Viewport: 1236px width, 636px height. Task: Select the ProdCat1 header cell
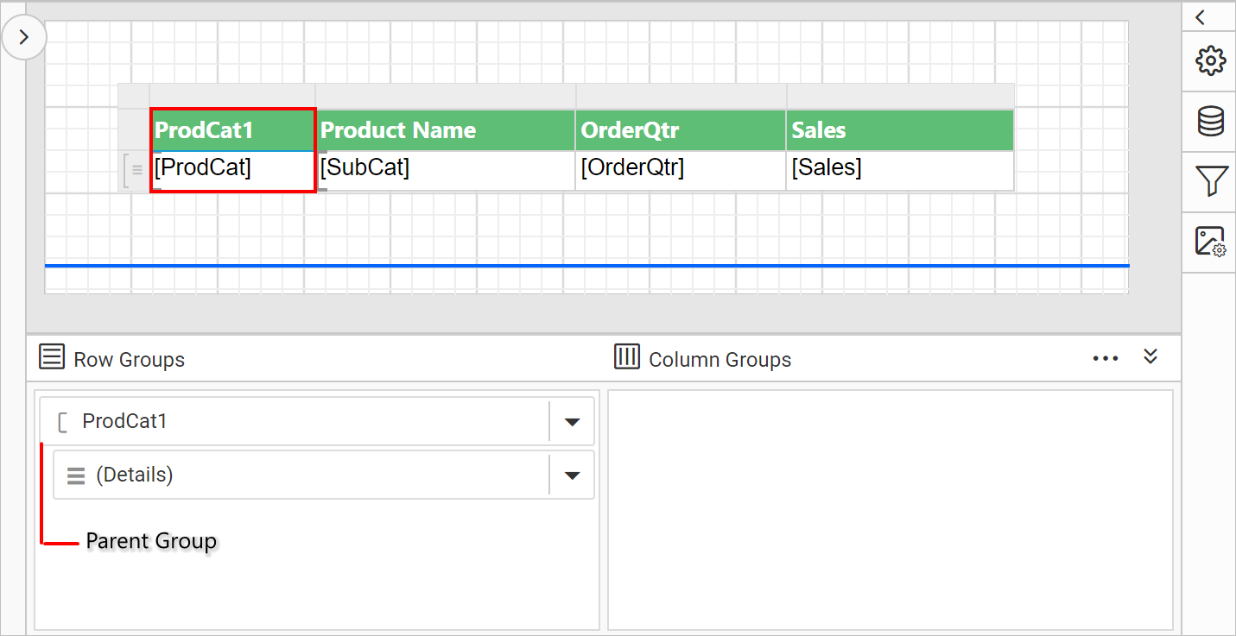(x=233, y=130)
